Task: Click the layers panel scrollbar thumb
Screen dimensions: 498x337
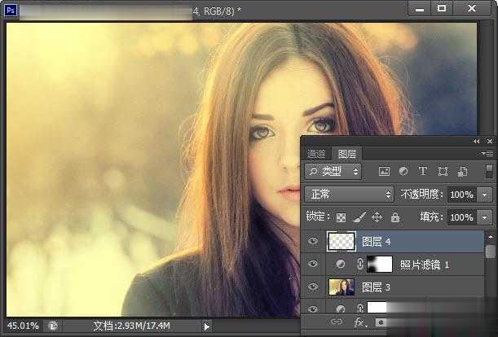Action: point(491,251)
